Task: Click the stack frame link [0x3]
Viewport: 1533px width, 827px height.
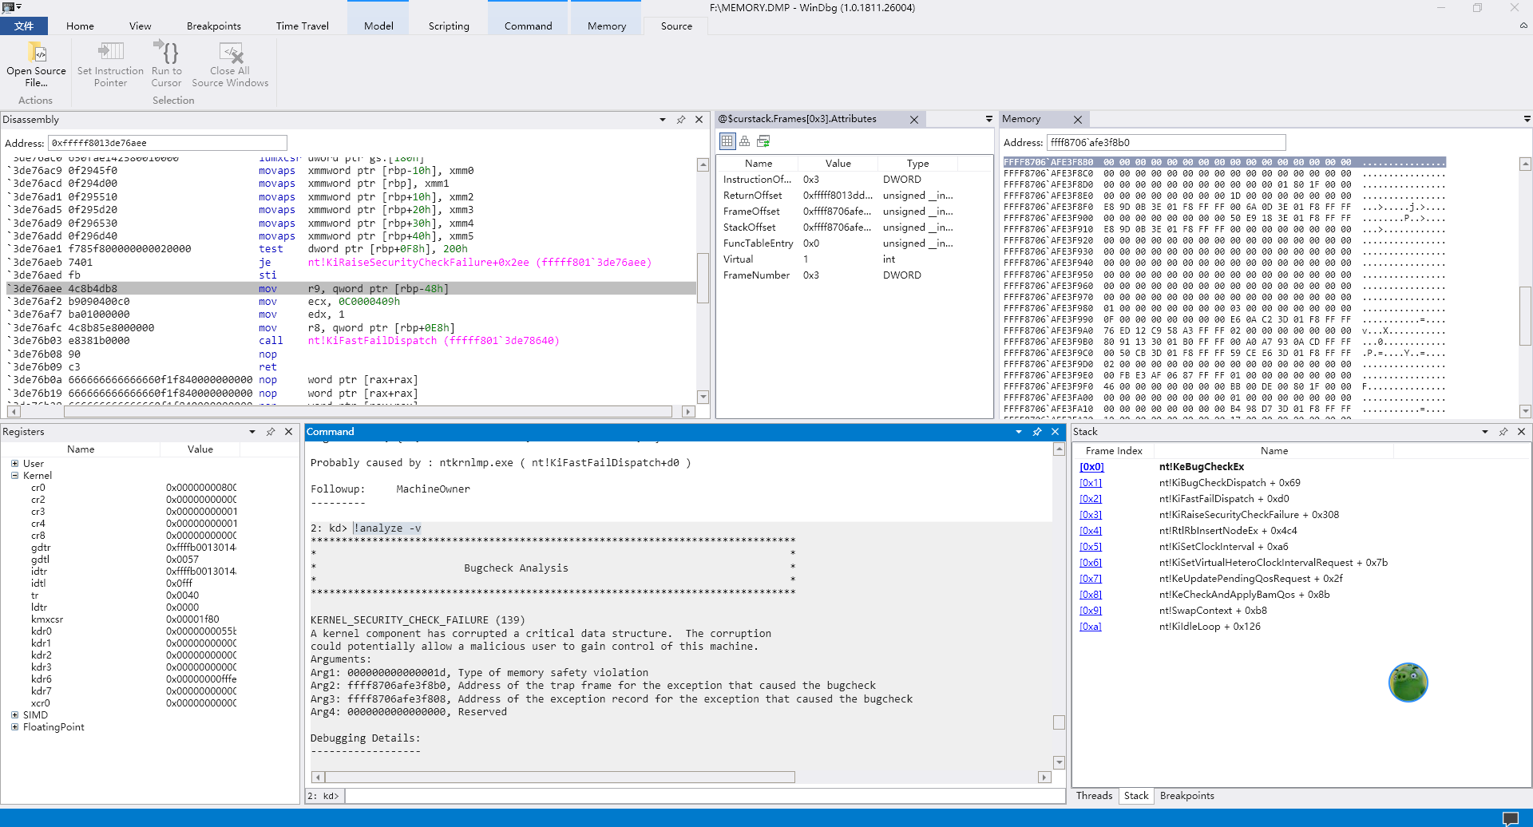Action: pyautogui.click(x=1091, y=515)
